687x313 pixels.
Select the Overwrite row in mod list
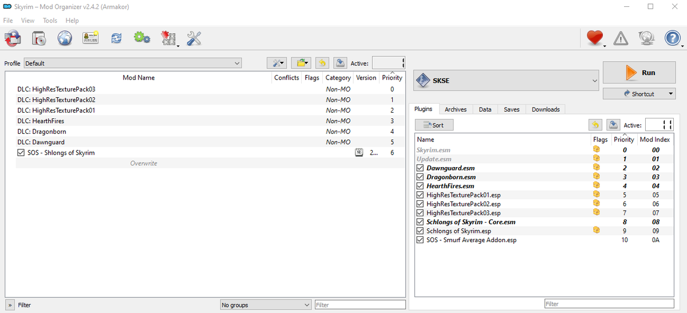point(205,163)
